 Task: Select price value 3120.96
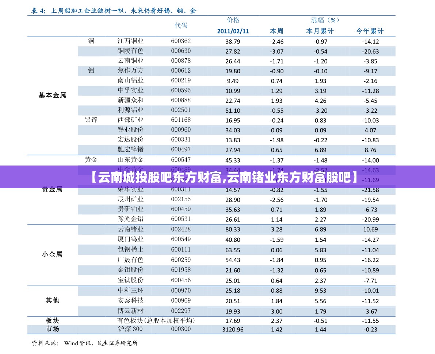point(233,330)
